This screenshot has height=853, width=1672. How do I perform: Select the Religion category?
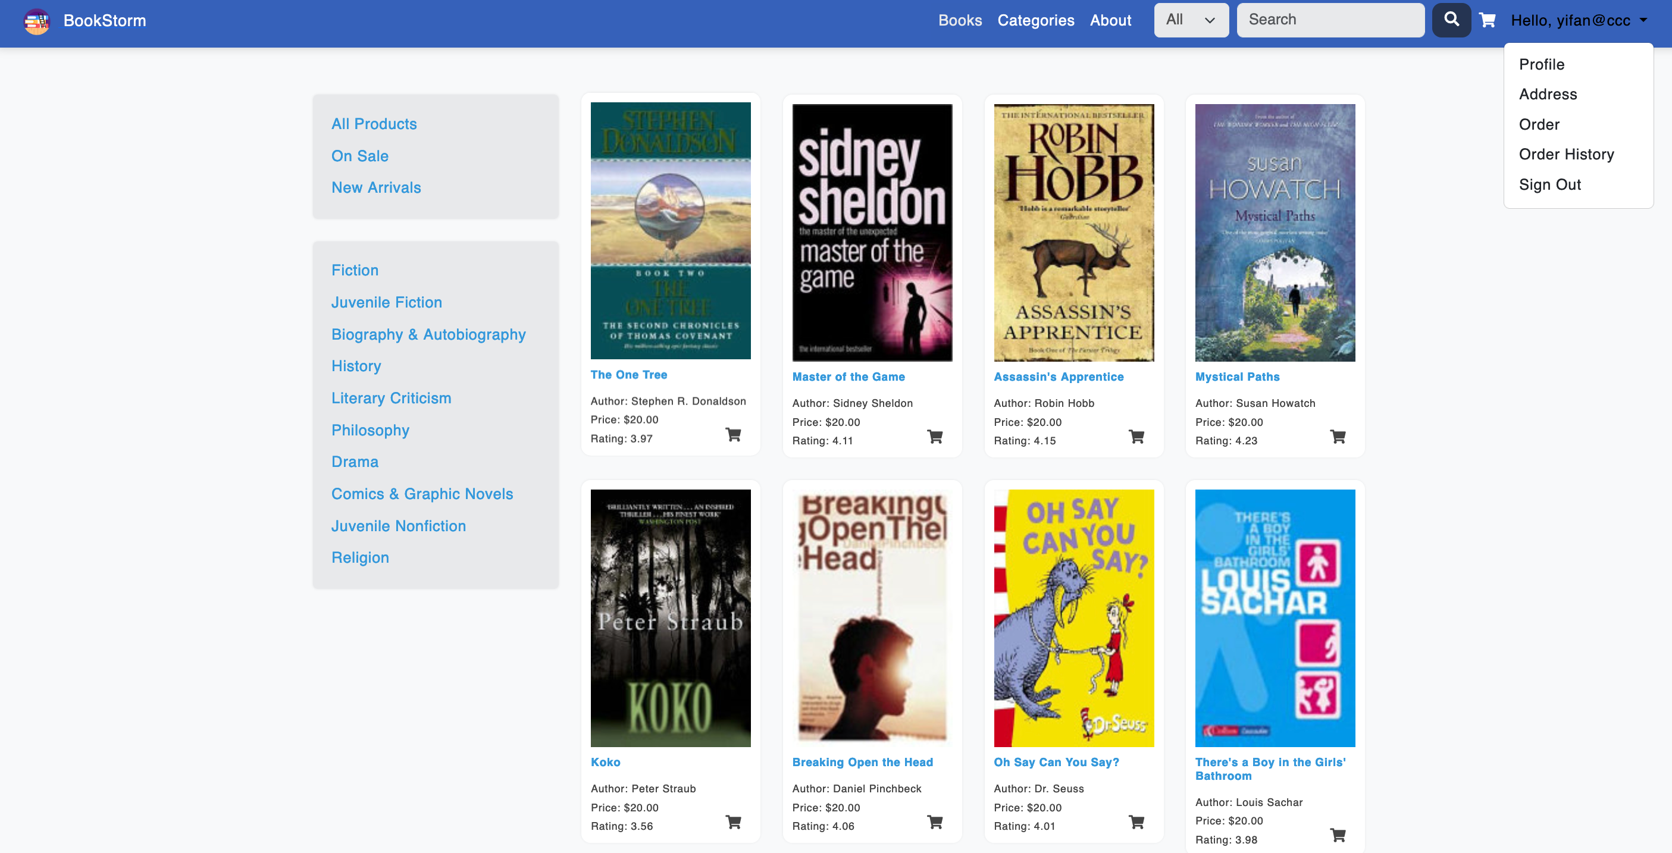tap(359, 558)
